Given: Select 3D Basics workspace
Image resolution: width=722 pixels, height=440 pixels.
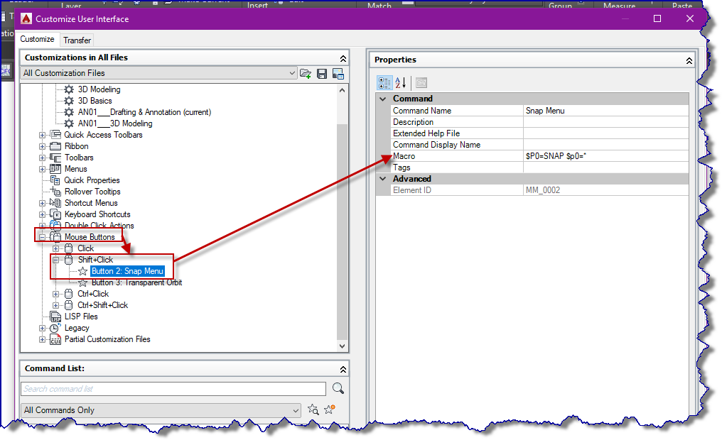Looking at the screenshot, I should click(x=95, y=101).
